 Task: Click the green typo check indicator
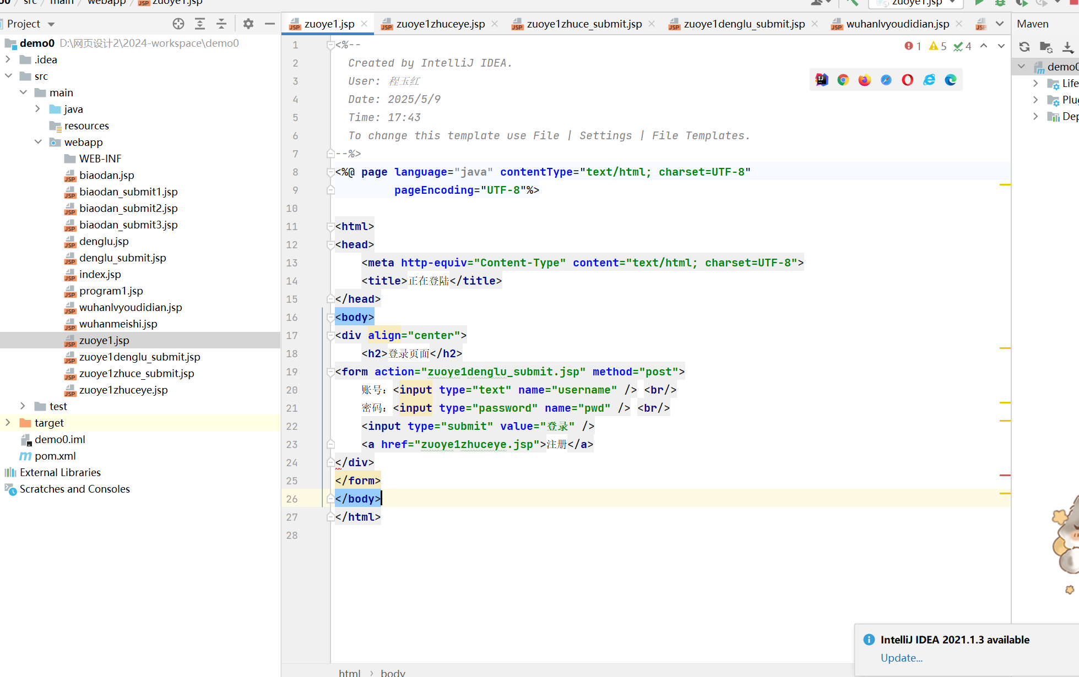(962, 46)
